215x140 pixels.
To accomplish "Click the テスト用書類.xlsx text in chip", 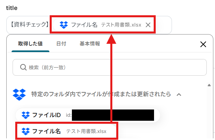I will point(121,25).
